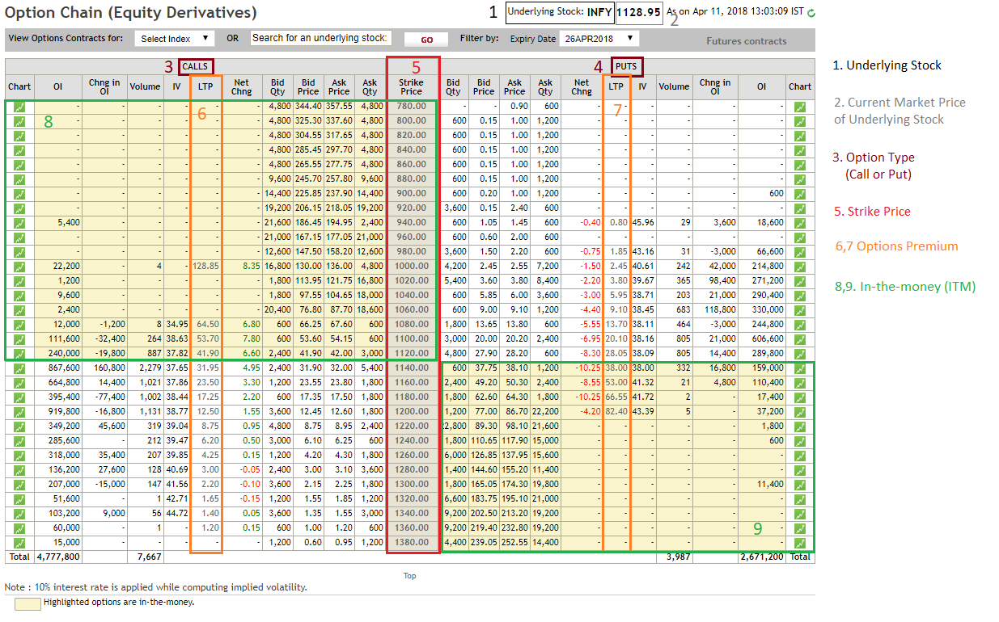Open calls chart icon for 820.00 strike
The image size is (999, 622).
pos(19,136)
